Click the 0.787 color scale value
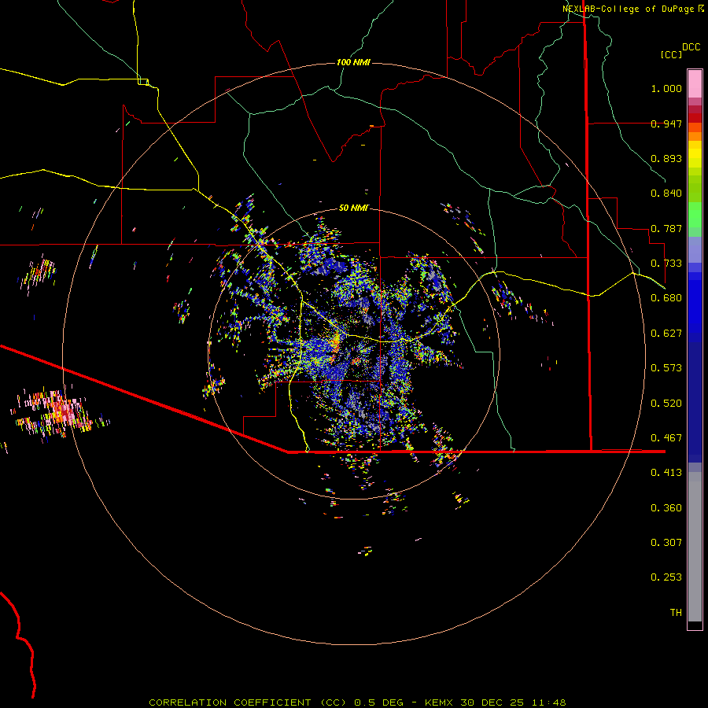This screenshot has height=708, width=708. (666, 228)
